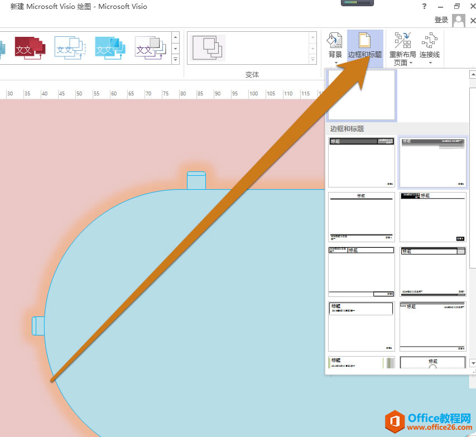Viewport: 476px width, 437px height.
Task: Select the light blue theme in the theme gallery
Action: tap(109, 49)
